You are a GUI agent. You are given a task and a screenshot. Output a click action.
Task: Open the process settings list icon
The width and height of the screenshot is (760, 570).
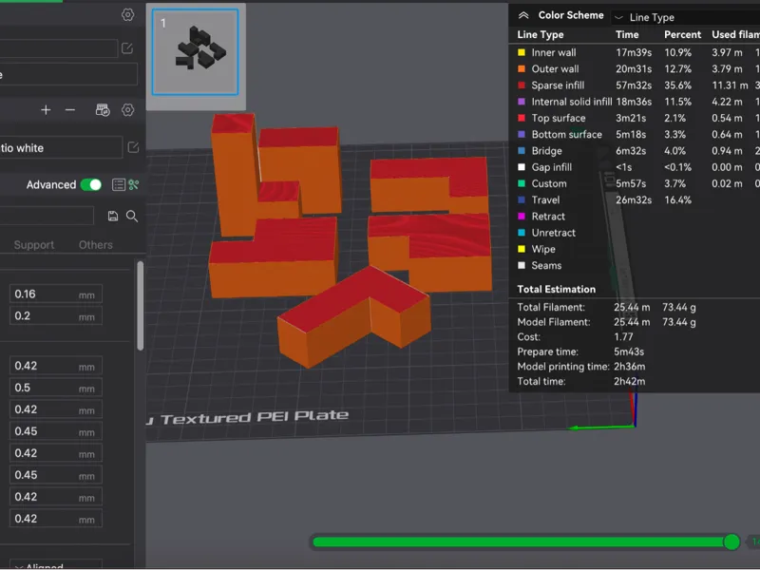(x=118, y=184)
